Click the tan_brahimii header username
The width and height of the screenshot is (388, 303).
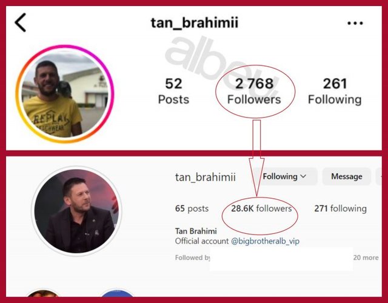[x=194, y=23]
